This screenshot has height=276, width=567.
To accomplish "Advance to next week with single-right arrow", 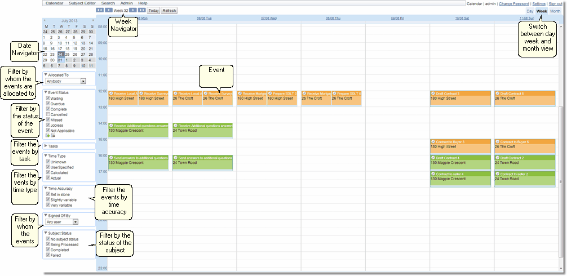I will (133, 10).
